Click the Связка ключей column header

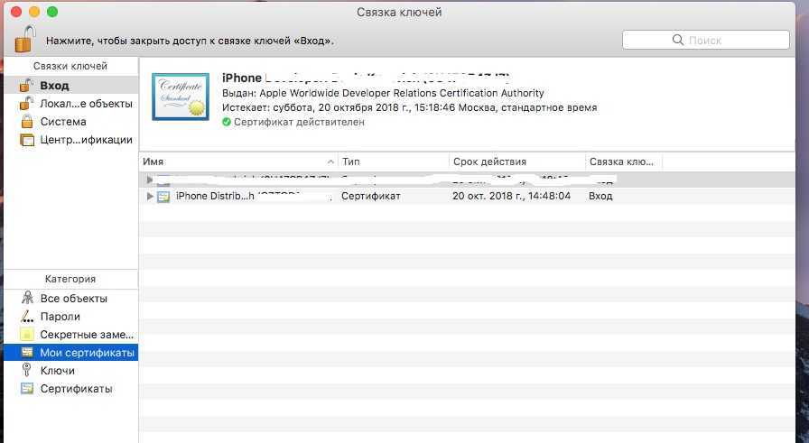coord(623,162)
